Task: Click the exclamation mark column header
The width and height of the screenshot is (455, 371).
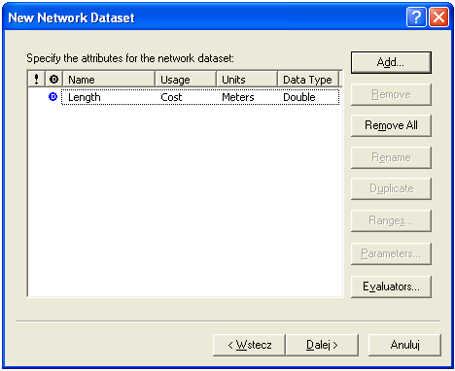Action: (36, 79)
